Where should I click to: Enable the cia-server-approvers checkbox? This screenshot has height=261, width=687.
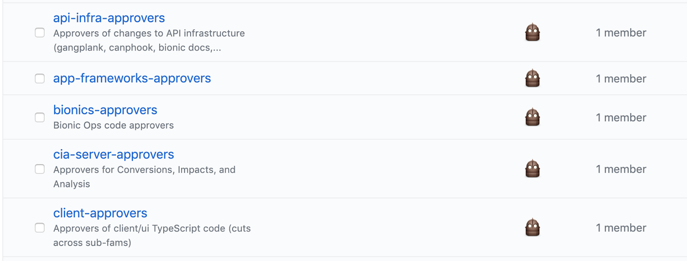pyautogui.click(x=40, y=169)
